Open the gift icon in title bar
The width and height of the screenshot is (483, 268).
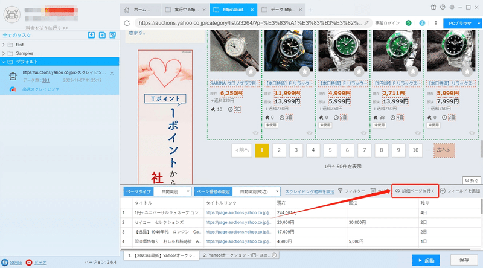[433, 7]
